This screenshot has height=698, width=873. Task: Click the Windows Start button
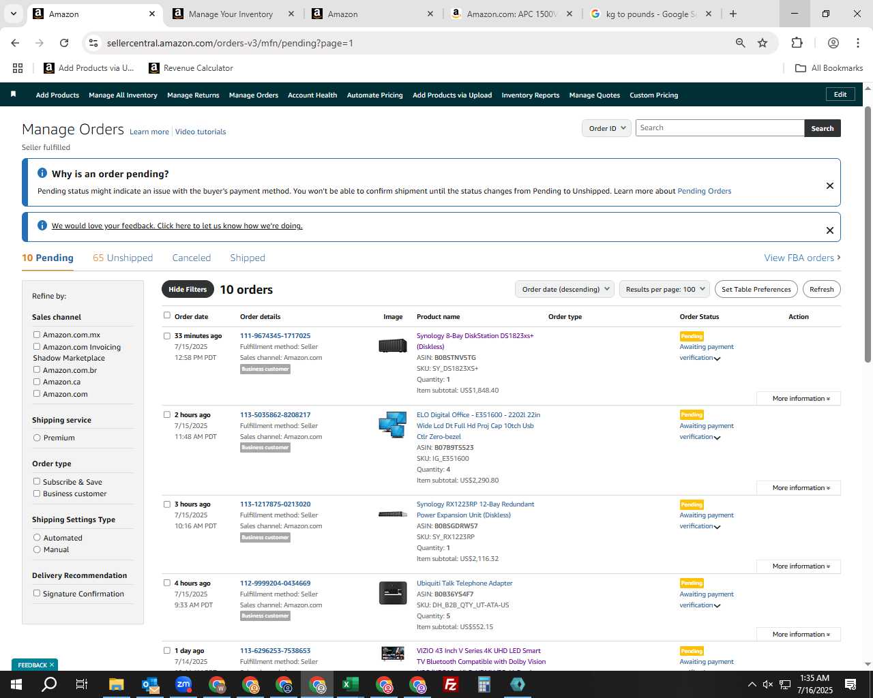16,684
